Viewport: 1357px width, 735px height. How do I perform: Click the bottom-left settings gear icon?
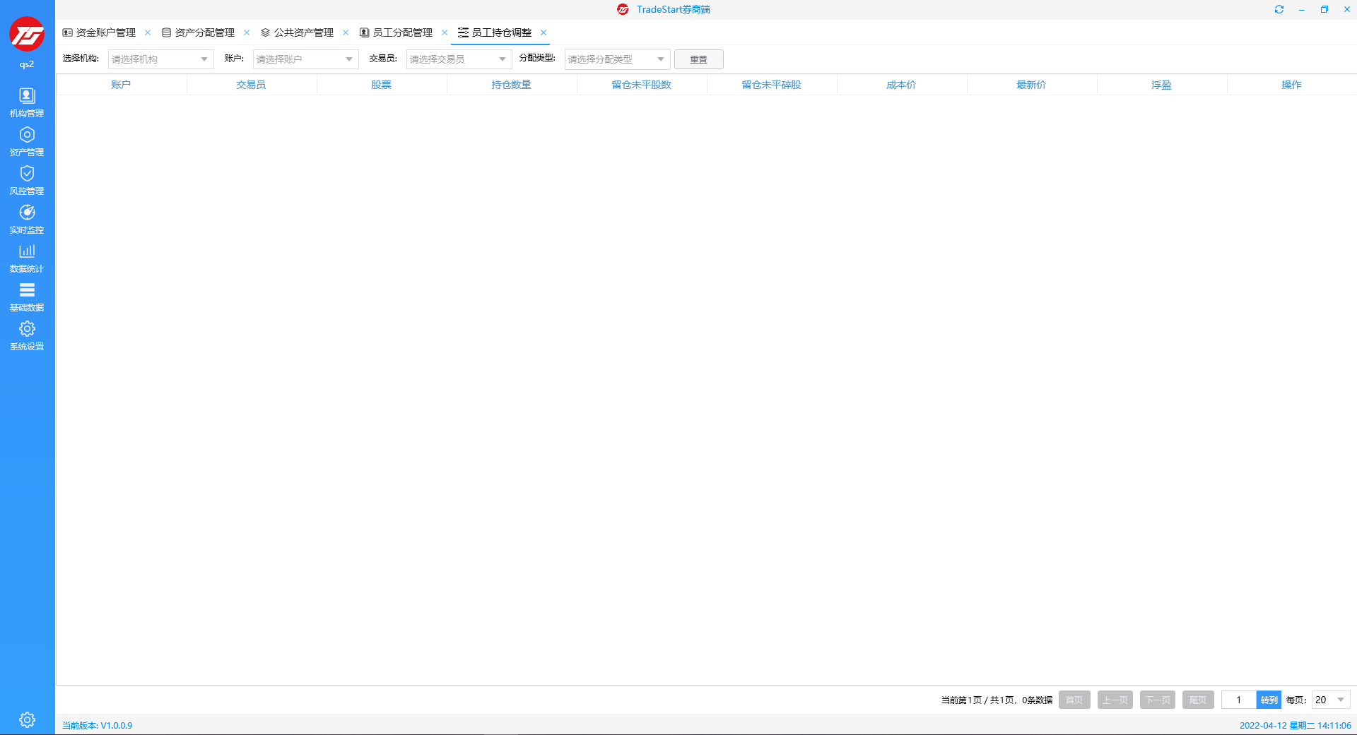27,719
